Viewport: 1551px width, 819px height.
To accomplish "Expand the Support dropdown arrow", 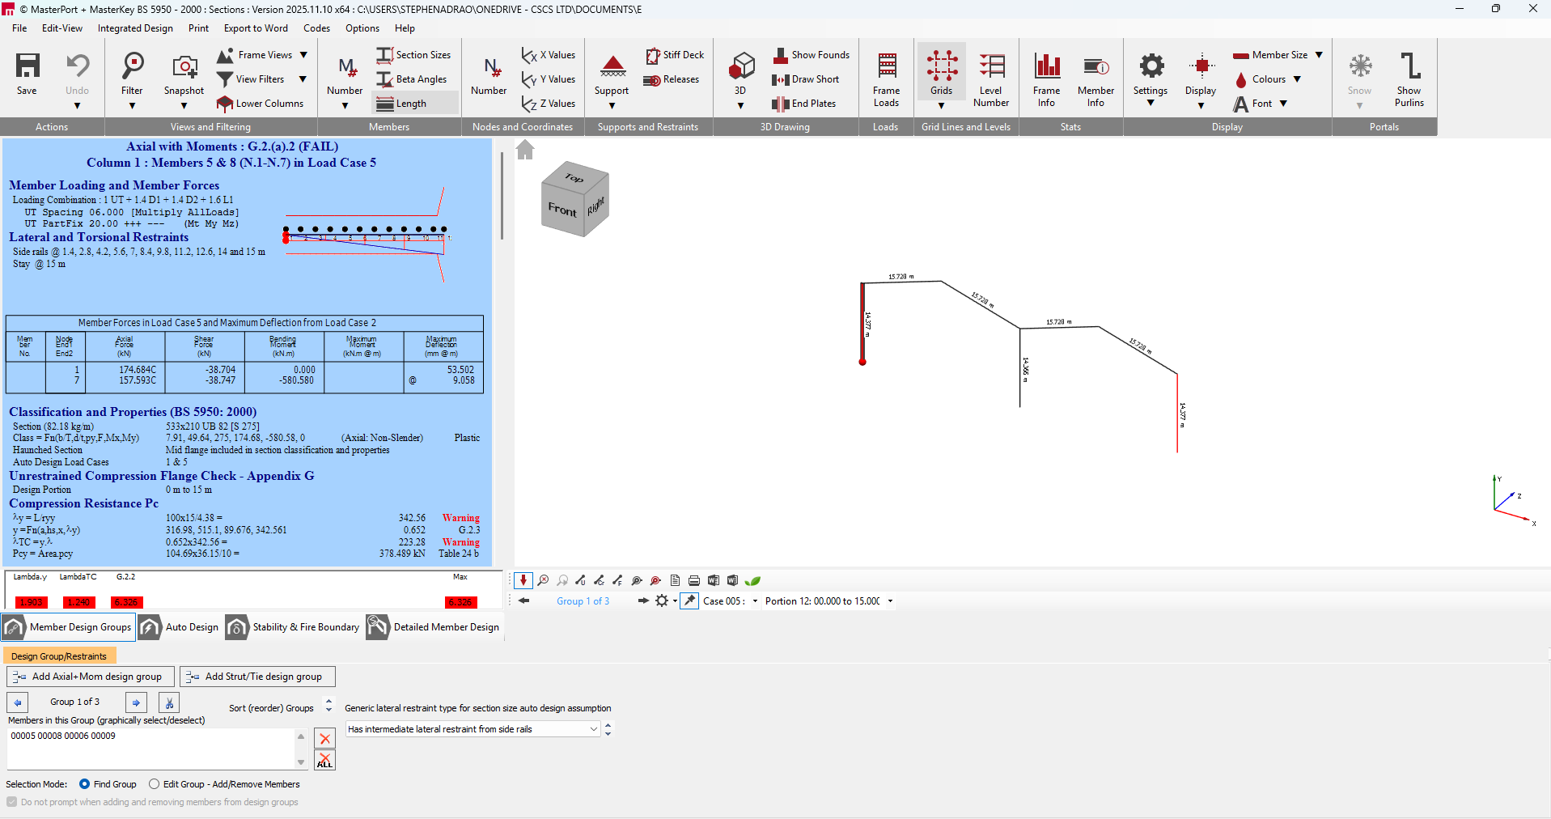I will [612, 106].
